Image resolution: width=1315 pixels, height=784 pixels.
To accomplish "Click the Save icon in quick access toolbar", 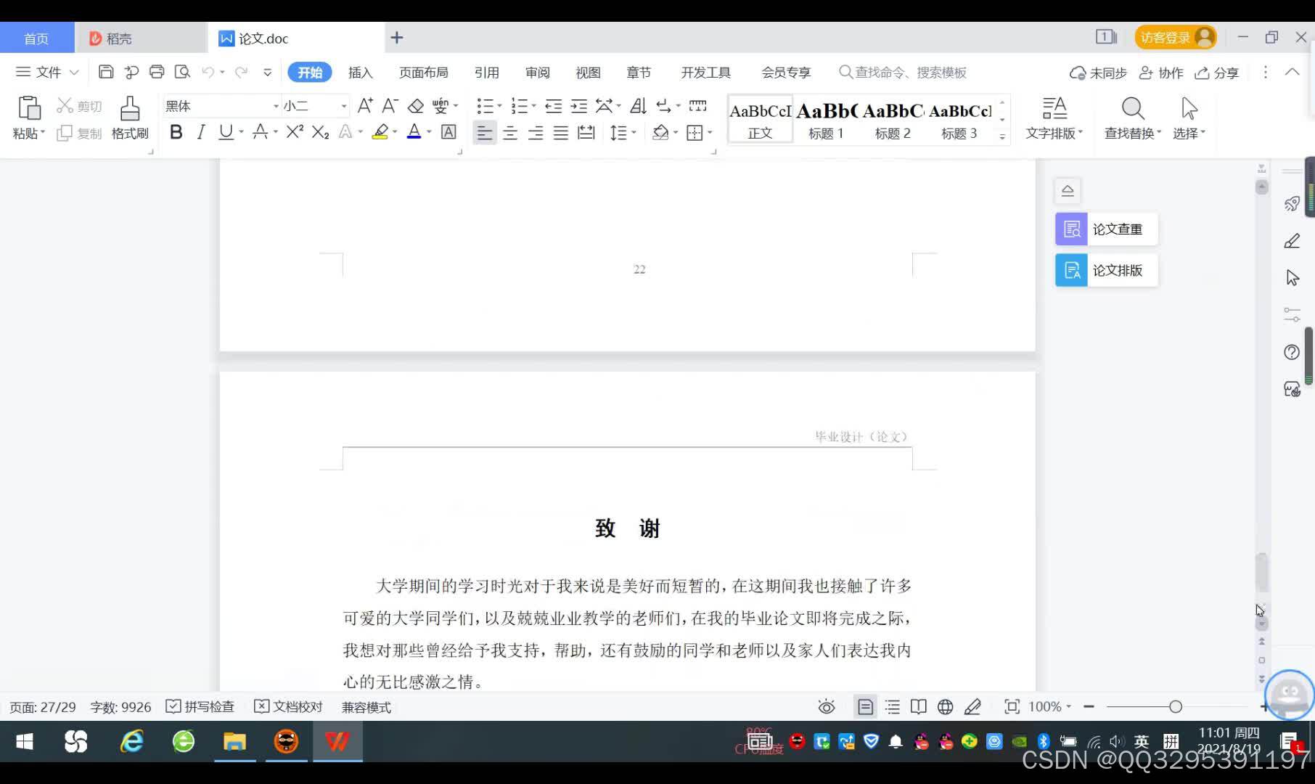I will (106, 72).
